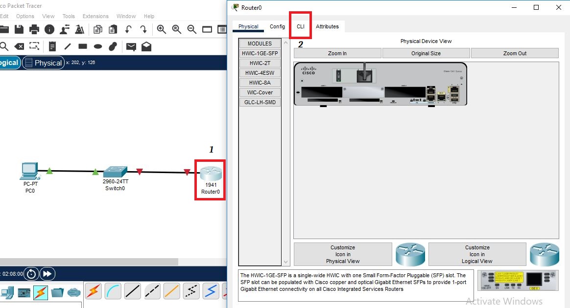
Task: Choose the blue Serial DCE cable icon
Action: [x=211, y=291]
